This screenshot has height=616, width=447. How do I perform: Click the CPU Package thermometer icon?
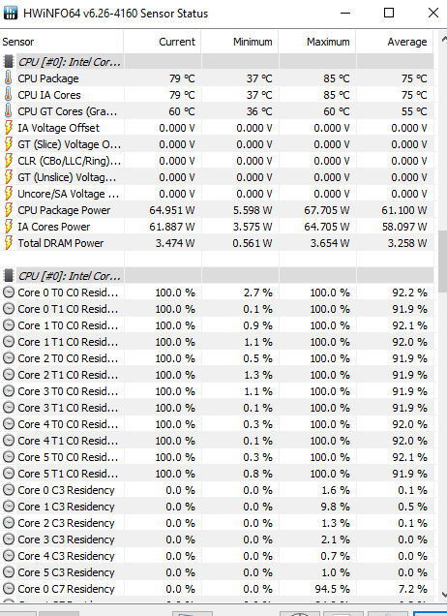8,78
